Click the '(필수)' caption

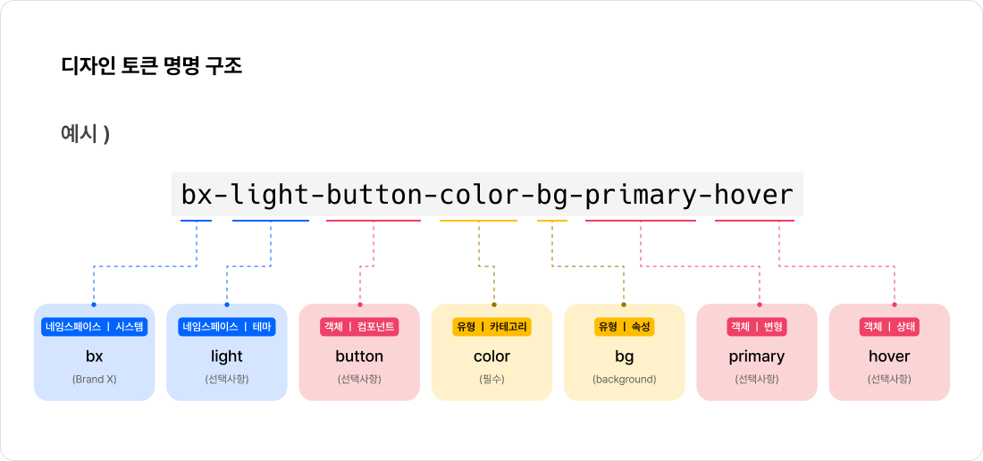491,379
